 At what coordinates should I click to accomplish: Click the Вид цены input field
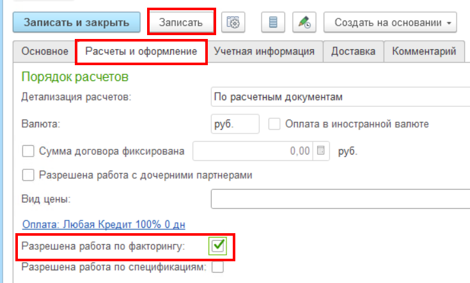(340, 199)
